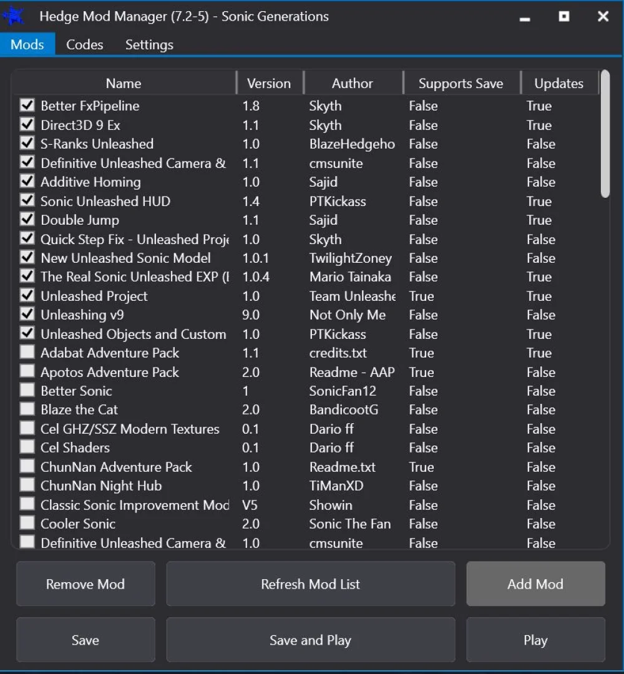
Task: Disable the S-Ranks Unleashed mod checkbox
Action: click(27, 143)
